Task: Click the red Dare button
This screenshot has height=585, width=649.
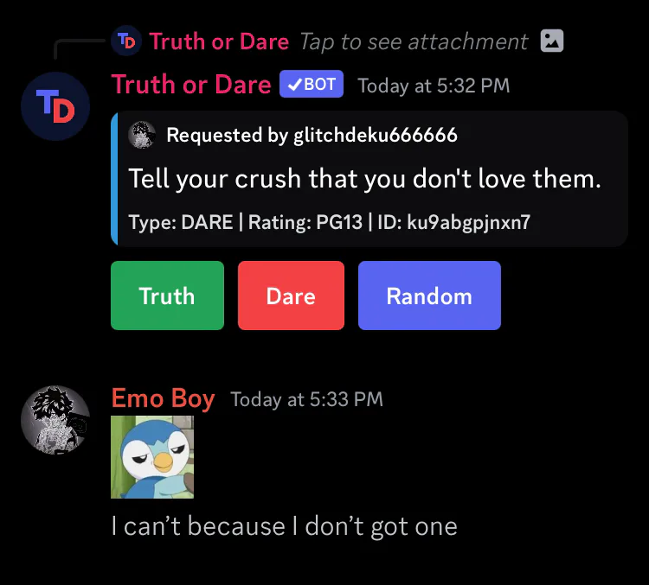Action: pyautogui.click(x=291, y=296)
